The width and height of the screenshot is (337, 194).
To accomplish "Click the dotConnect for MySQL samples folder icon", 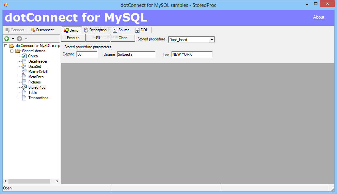I will (12, 46).
